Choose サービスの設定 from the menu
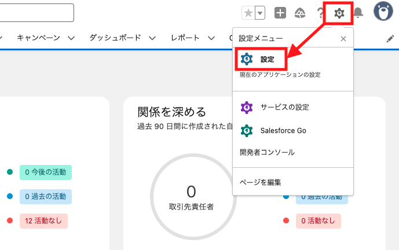Image resolution: width=399 pixels, height=250 pixels. (284, 107)
